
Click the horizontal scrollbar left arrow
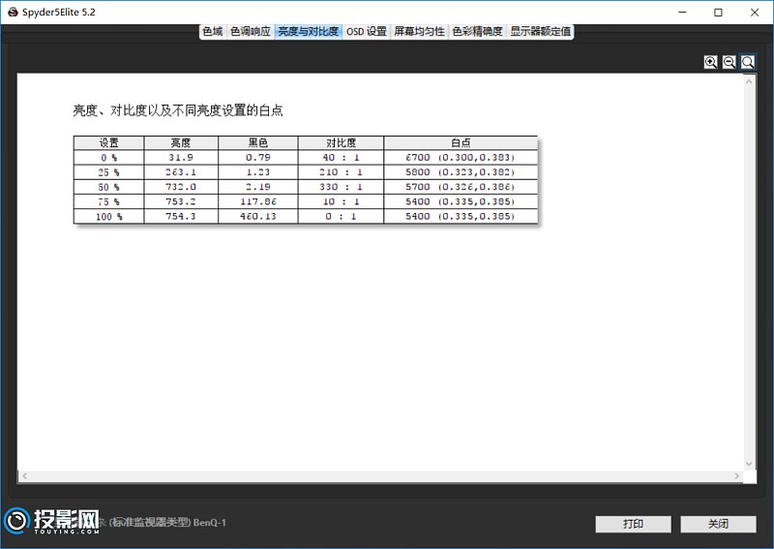click(x=23, y=476)
